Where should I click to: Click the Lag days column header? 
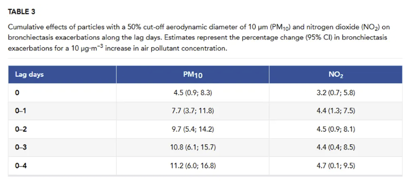[x=29, y=75]
